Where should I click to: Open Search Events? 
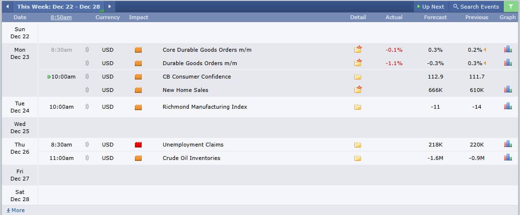point(476,7)
